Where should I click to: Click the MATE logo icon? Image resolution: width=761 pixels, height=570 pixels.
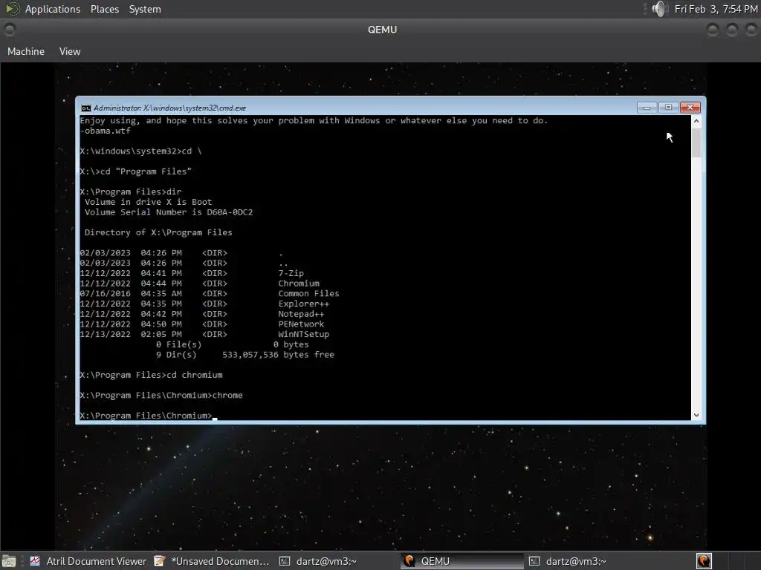click(x=12, y=9)
